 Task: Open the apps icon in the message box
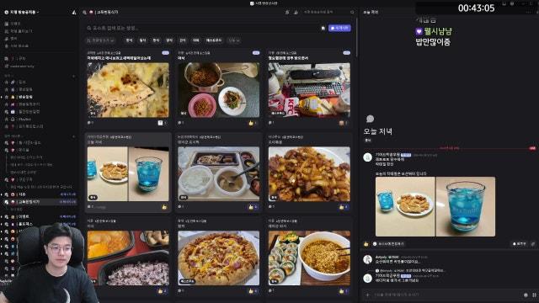[x=534, y=295]
